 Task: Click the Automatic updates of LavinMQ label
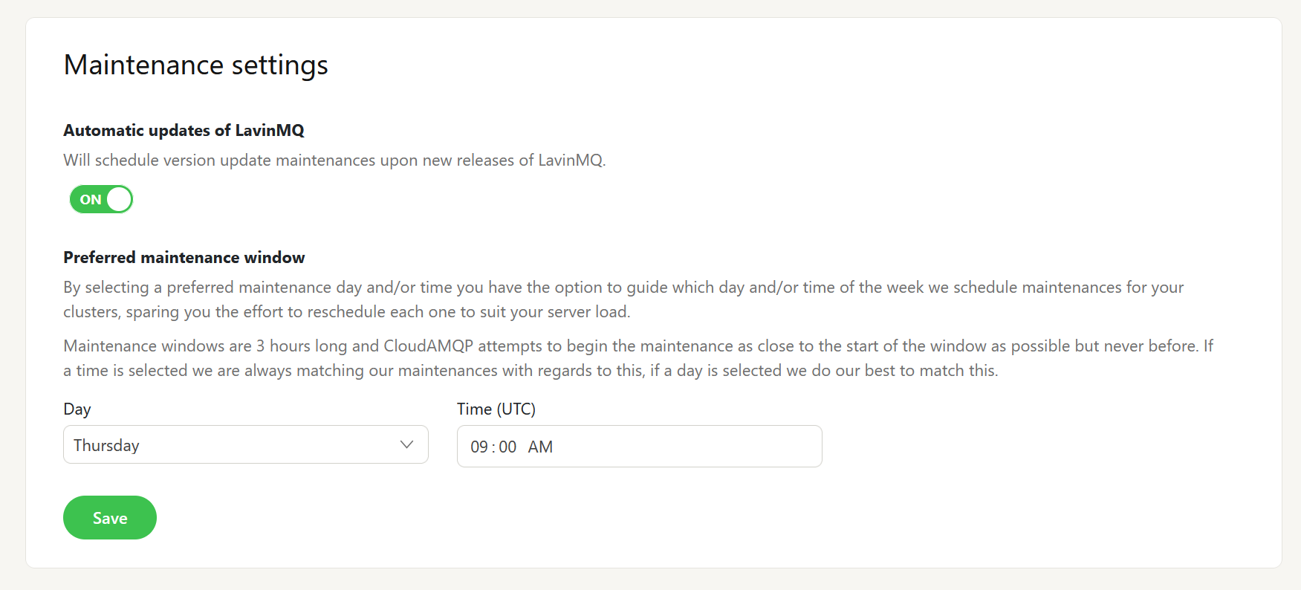[184, 130]
